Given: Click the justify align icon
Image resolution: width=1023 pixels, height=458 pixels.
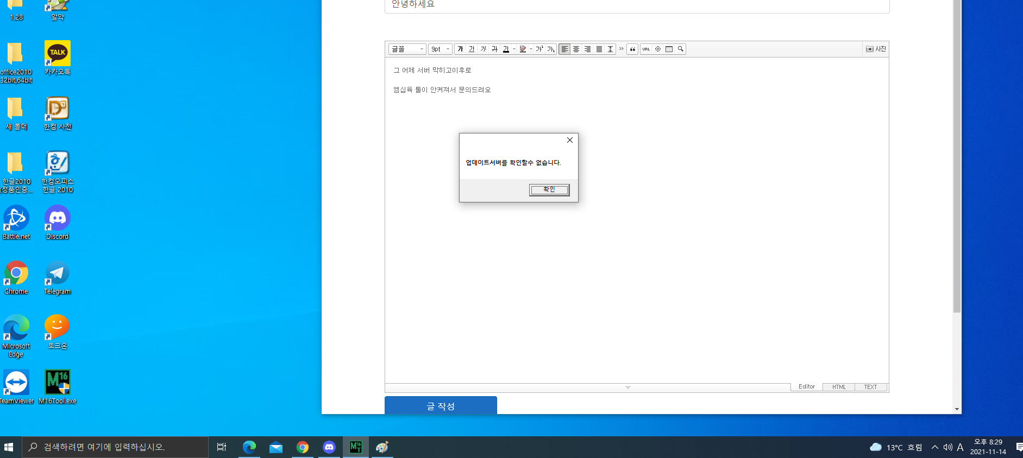Looking at the screenshot, I should [599, 49].
